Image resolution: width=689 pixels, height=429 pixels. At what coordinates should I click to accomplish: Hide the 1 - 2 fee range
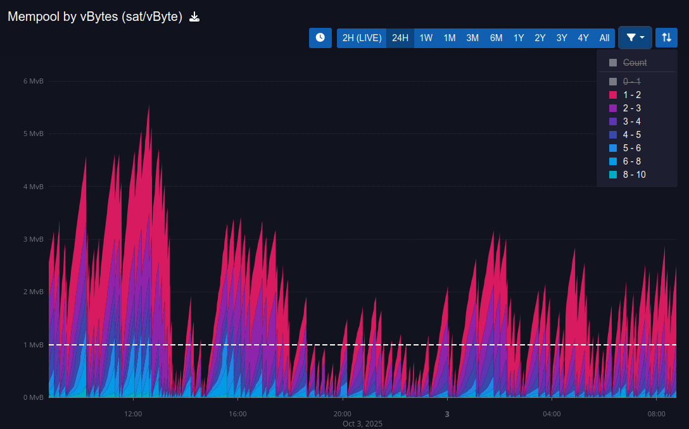631,95
